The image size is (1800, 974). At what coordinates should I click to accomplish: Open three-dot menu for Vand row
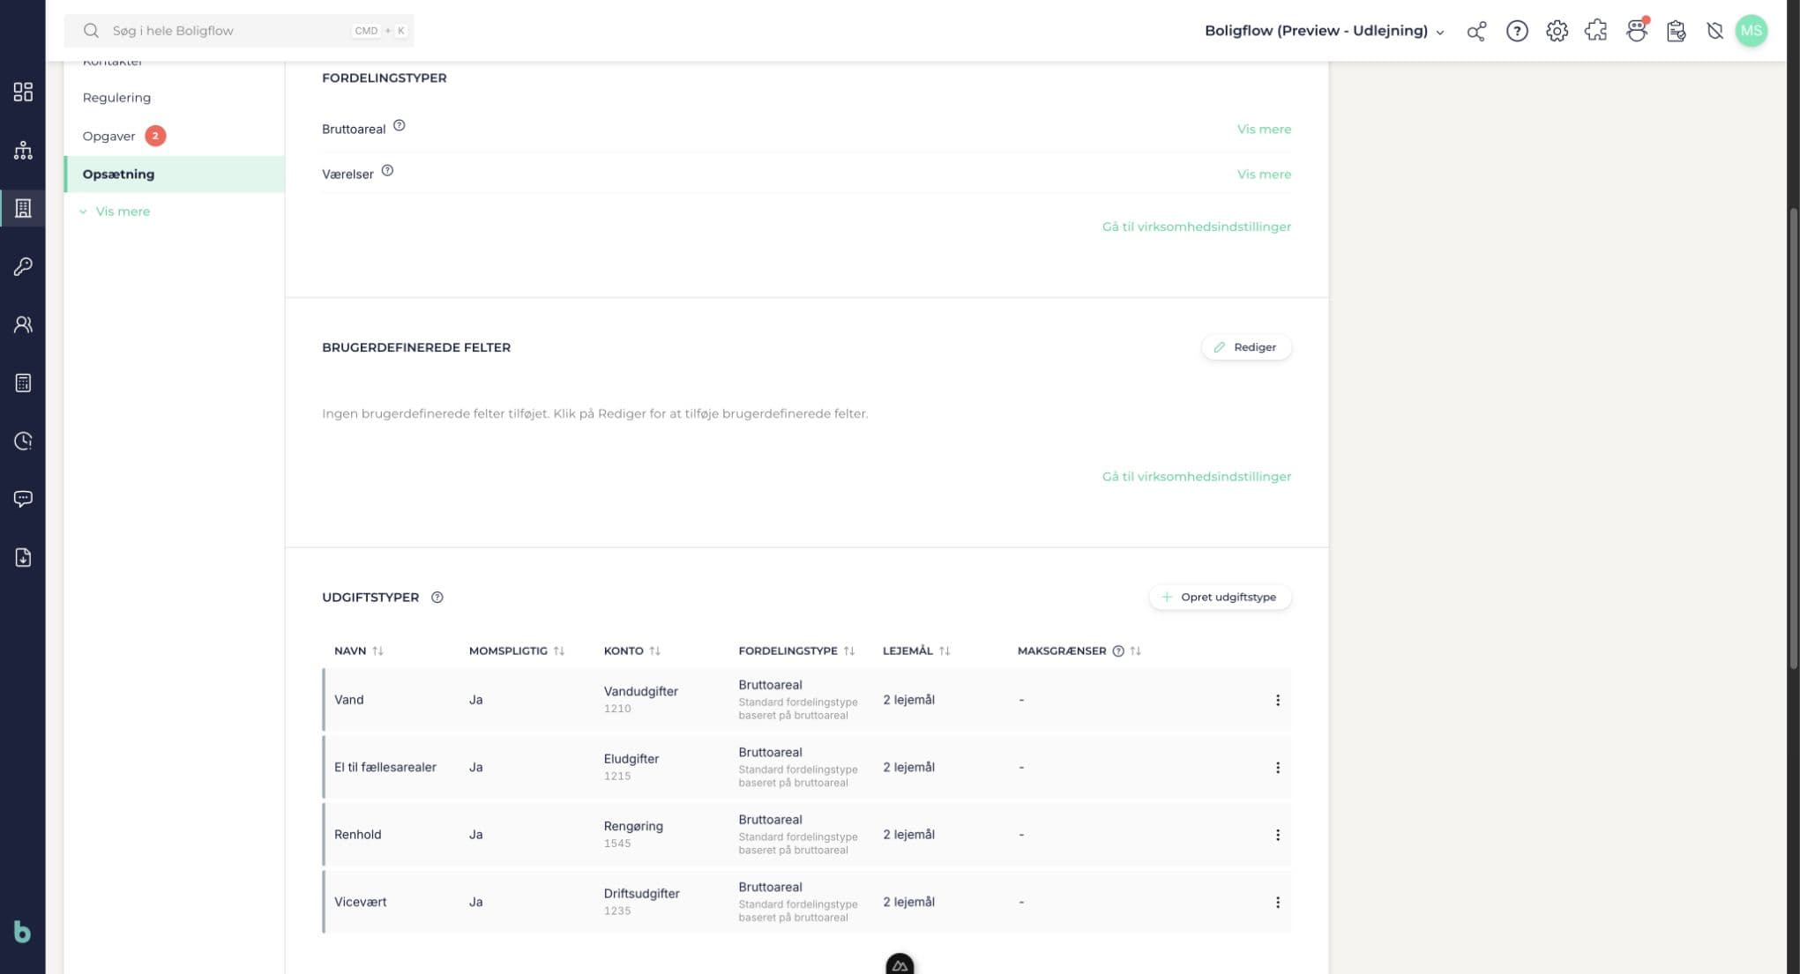coord(1277,700)
